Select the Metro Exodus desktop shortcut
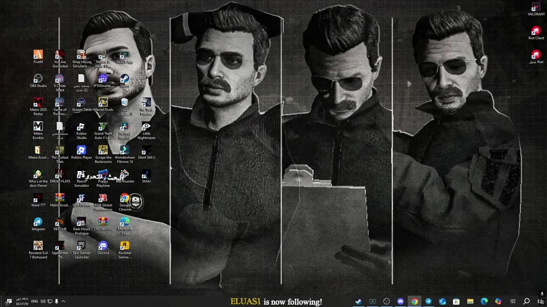Viewport: 547px width, 307px height. [x=38, y=131]
